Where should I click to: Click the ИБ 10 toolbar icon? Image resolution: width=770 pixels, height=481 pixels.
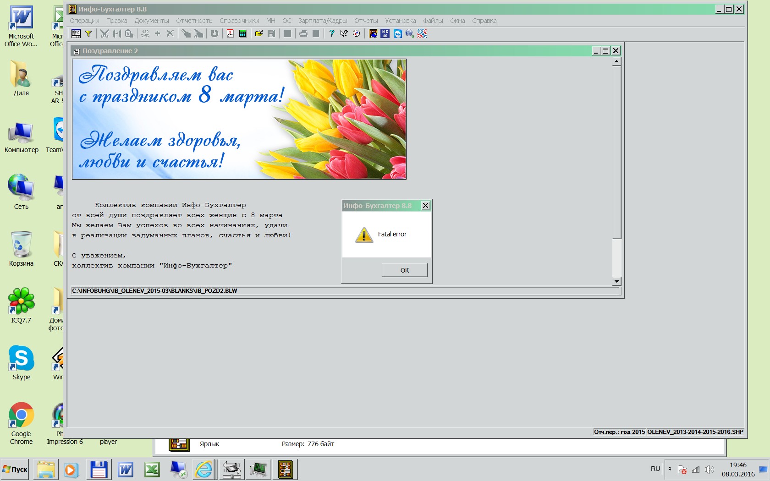385,33
